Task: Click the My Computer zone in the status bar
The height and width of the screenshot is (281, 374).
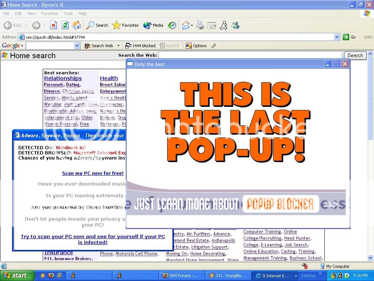Action: pyautogui.click(x=335, y=266)
